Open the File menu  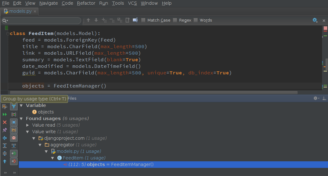coord(6,3)
